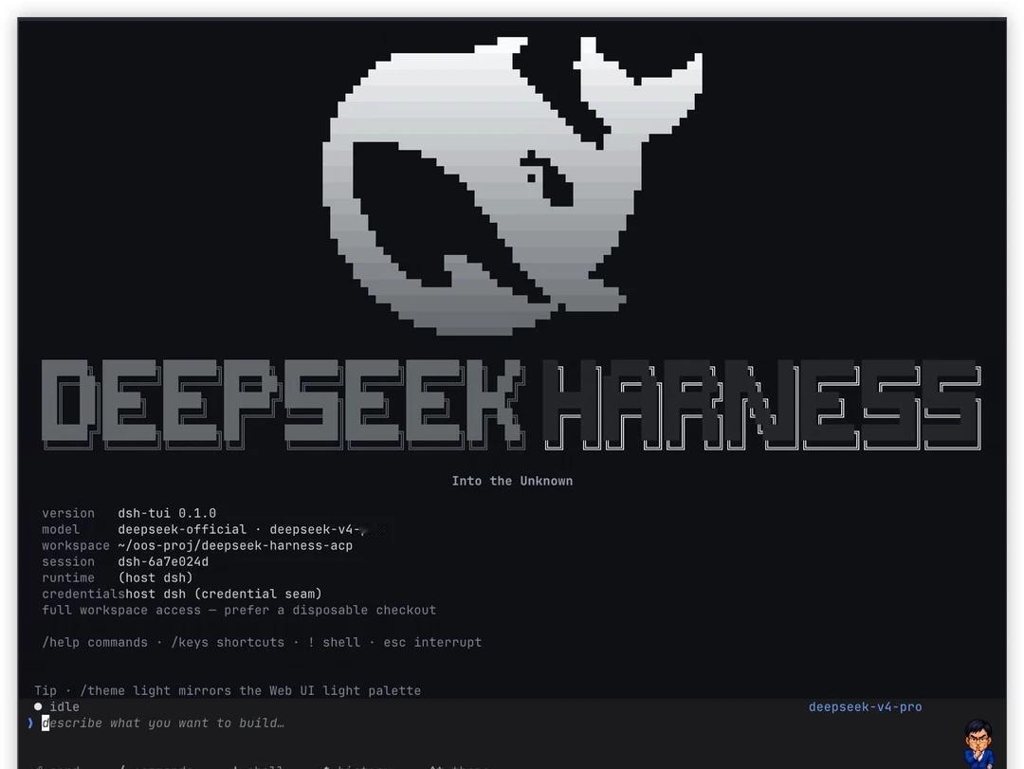Click the 'session' field label

click(68, 562)
